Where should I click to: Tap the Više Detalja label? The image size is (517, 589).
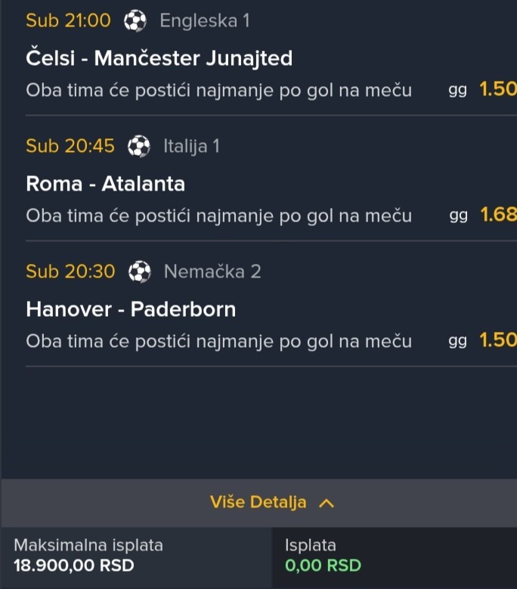click(x=258, y=502)
